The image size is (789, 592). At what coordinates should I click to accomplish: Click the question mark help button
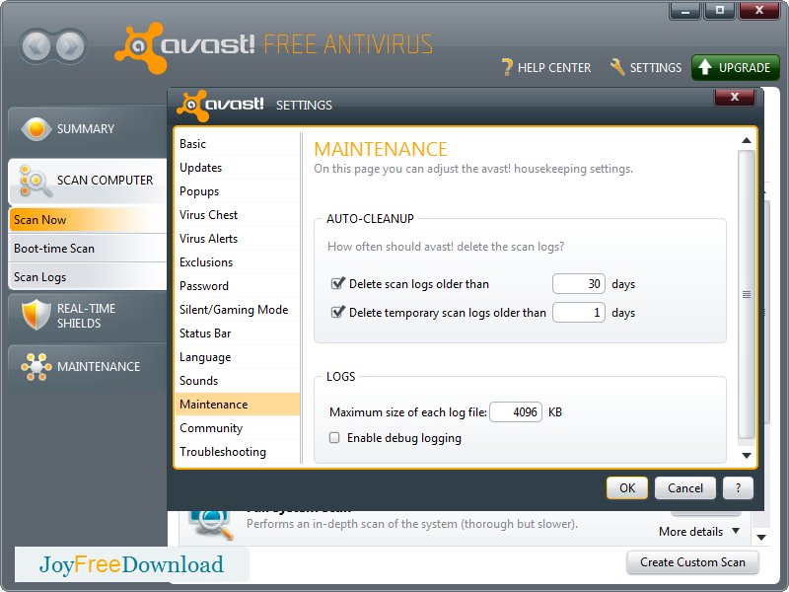point(738,487)
